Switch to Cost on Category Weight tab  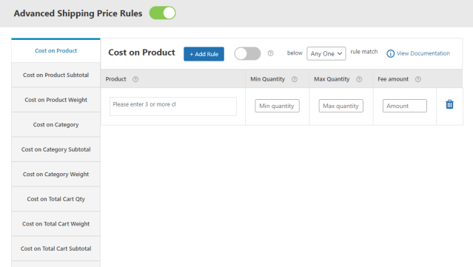click(56, 175)
